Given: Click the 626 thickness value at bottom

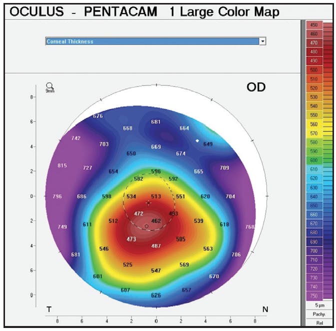Looking at the screenshot, I should 156,295.
